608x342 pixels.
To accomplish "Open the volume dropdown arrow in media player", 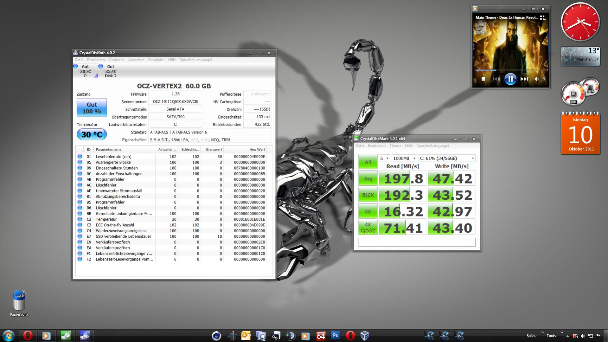I will pos(544,79).
